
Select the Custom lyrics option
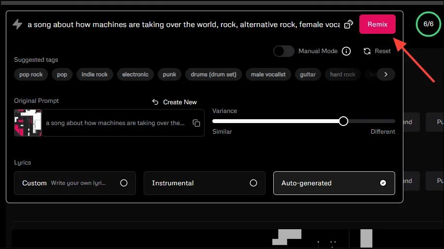[75, 183]
